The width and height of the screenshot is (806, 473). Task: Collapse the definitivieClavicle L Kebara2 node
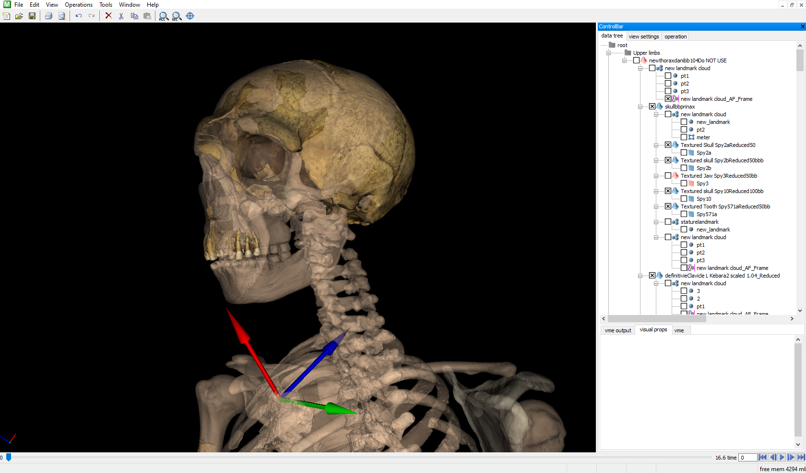640,276
